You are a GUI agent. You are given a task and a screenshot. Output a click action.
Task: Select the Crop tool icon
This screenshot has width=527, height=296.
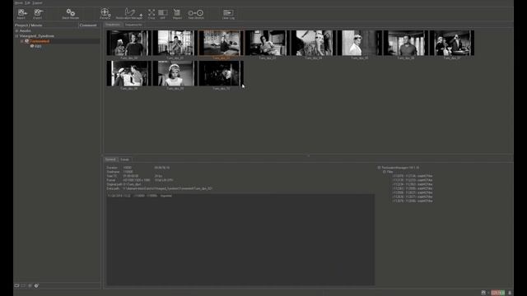pos(152,13)
